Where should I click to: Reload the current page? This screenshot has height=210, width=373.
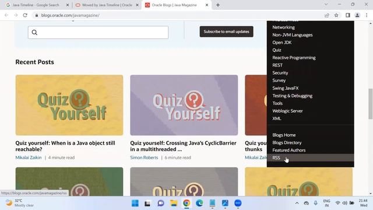[25, 15]
